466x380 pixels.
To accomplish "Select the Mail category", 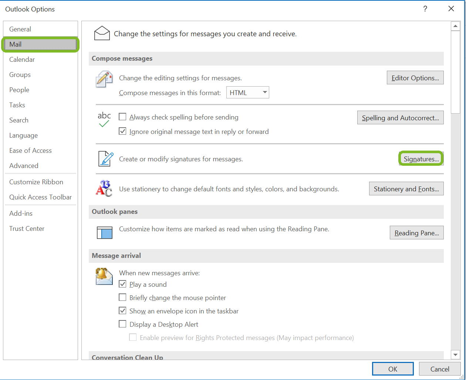I will (x=40, y=44).
